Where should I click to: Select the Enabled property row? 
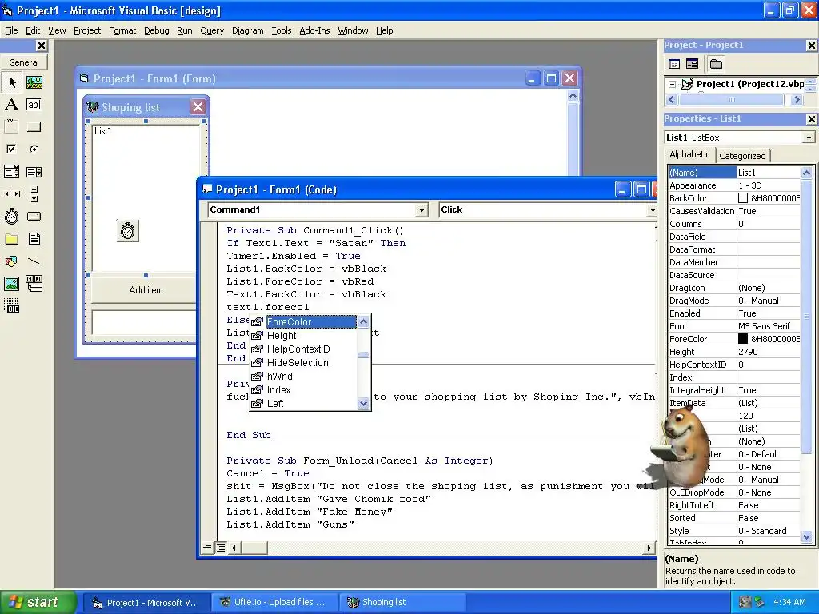734,313
